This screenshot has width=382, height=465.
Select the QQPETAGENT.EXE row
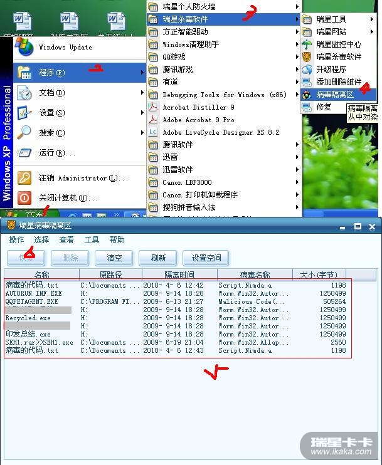click(176, 301)
